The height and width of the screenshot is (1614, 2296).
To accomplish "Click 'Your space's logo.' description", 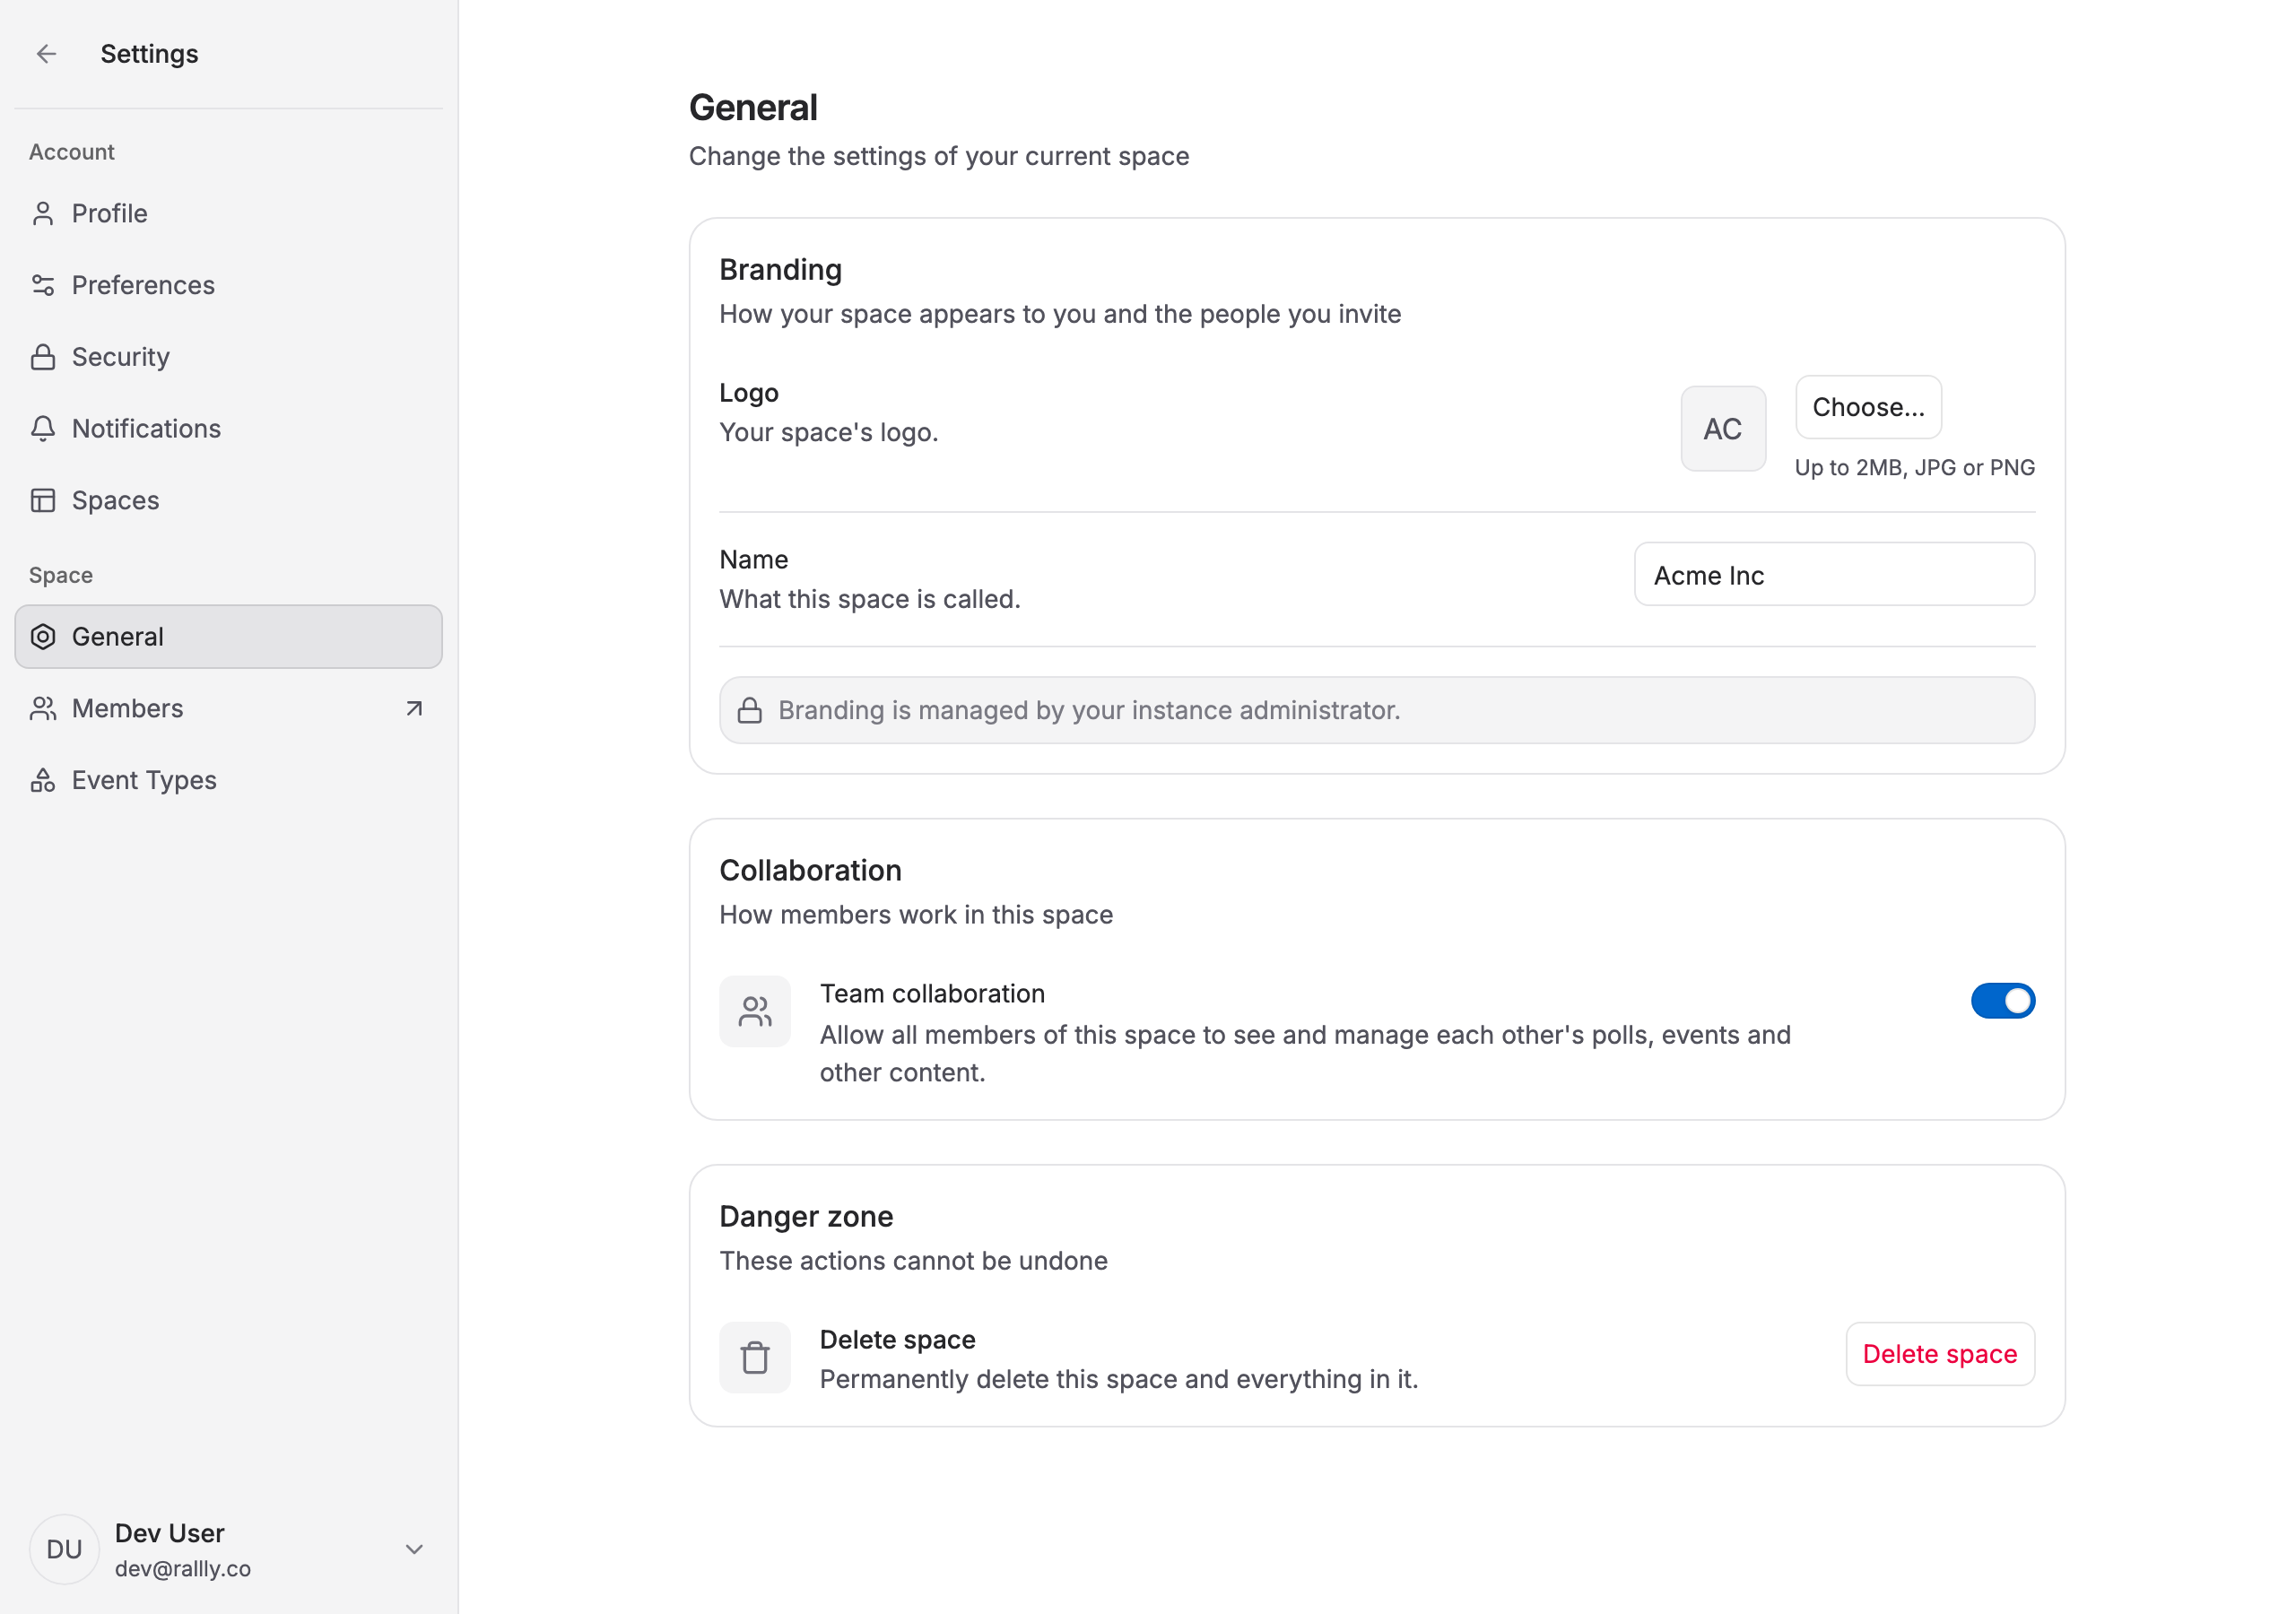I will pyautogui.click(x=829, y=432).
